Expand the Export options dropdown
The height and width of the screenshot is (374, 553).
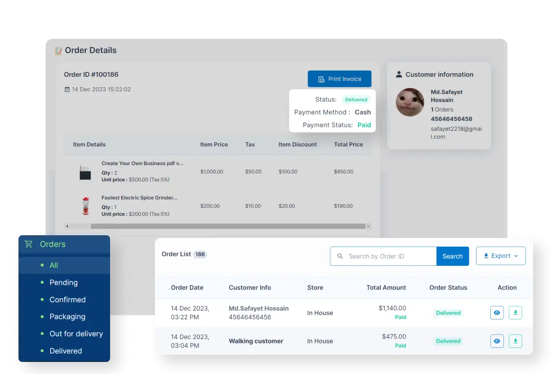516,256
